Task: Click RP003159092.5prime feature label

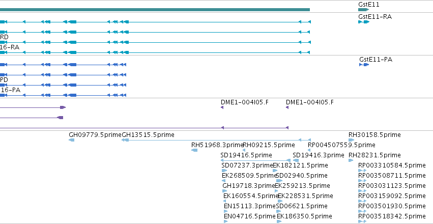Action: pyautogui.click(x=392, y=196)
